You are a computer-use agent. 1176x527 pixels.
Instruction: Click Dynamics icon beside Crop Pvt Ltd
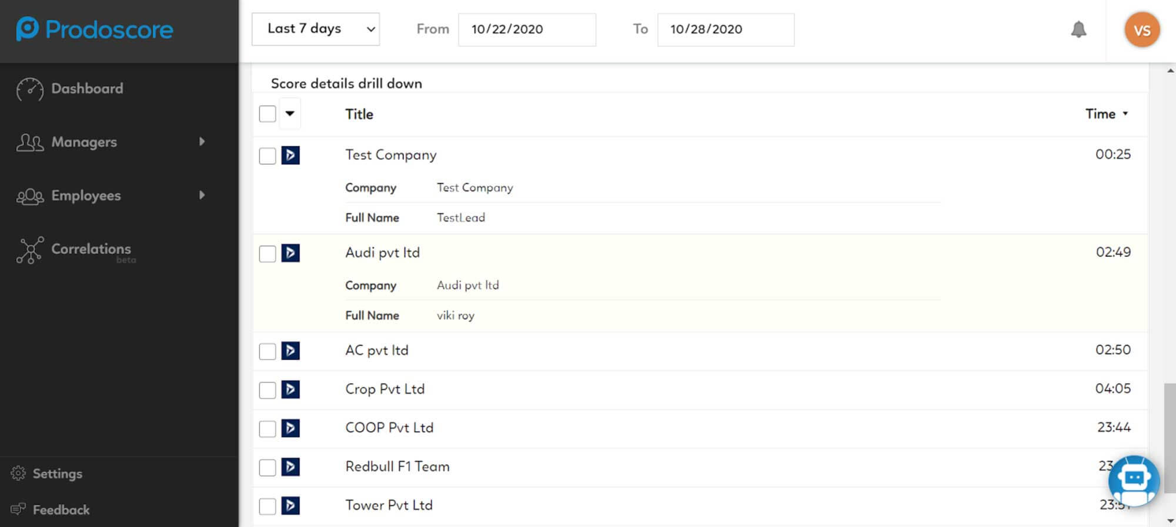point(290,389)
